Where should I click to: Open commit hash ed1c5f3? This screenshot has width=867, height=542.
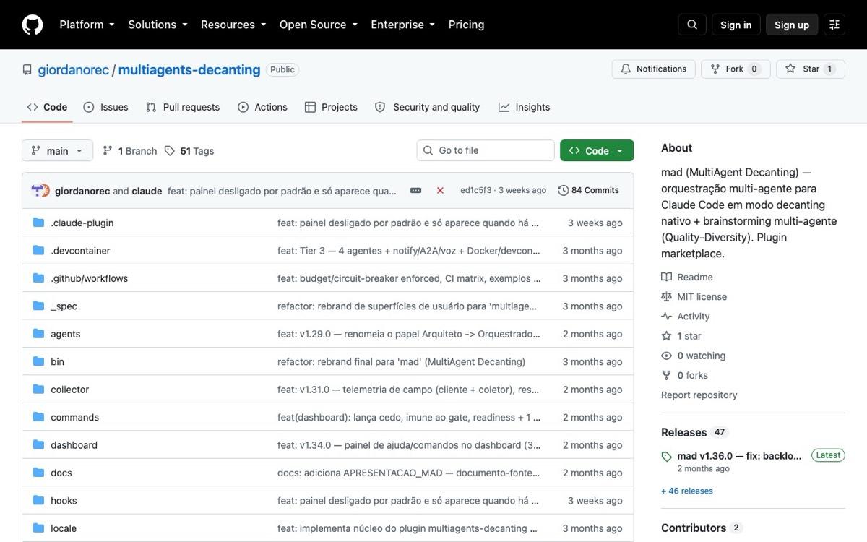point(475,191)
